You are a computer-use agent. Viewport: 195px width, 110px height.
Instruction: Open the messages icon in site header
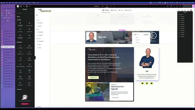(x=182, y=10)
